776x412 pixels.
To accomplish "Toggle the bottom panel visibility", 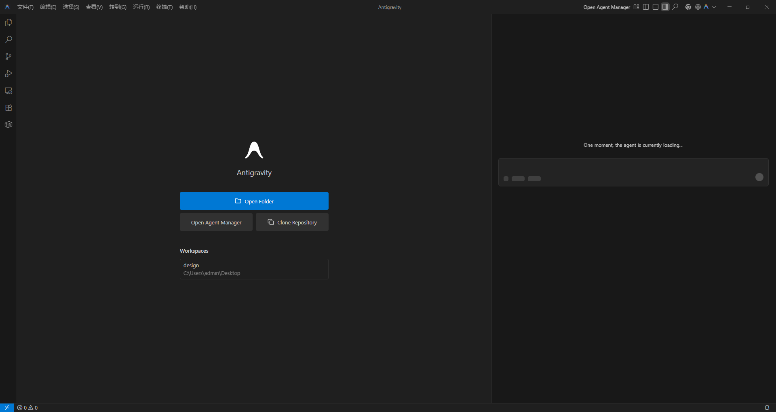I will click(x=656, y=7).
